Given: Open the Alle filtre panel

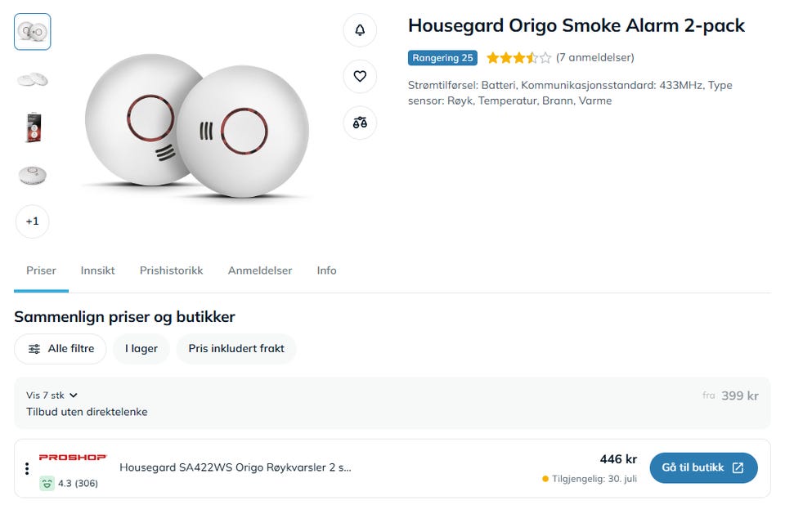Looking at the screenshot, I should point(61,349).
